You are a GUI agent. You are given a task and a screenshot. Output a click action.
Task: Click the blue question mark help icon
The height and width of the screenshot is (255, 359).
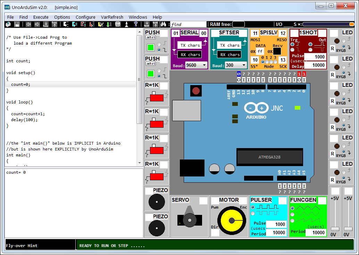click(x=135, y=24)
